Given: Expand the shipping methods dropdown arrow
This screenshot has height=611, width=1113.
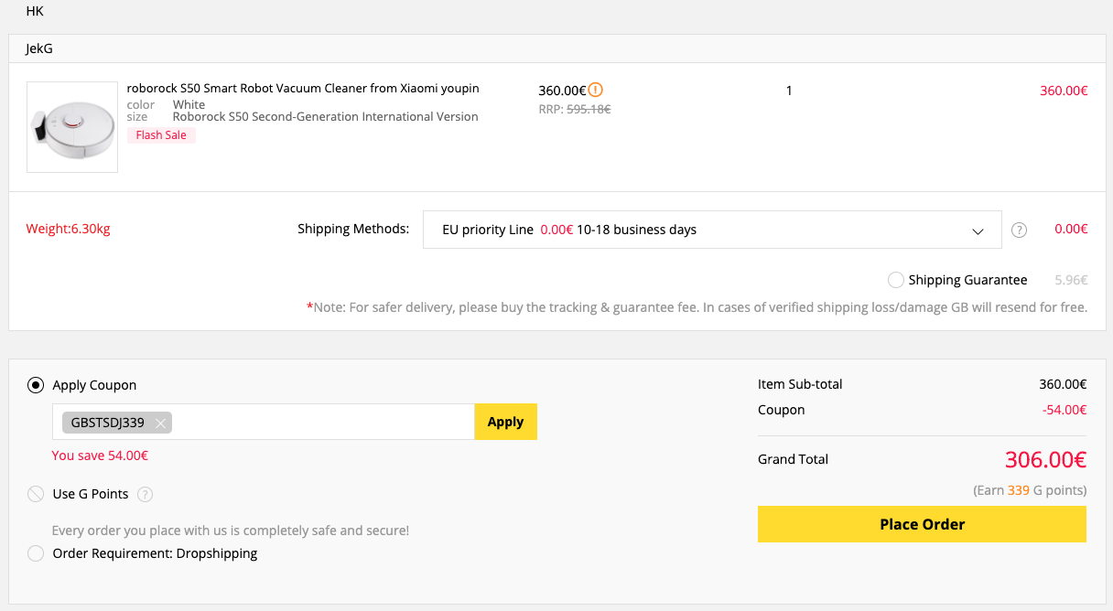Looking at the screenshot, I should [978, 231].
